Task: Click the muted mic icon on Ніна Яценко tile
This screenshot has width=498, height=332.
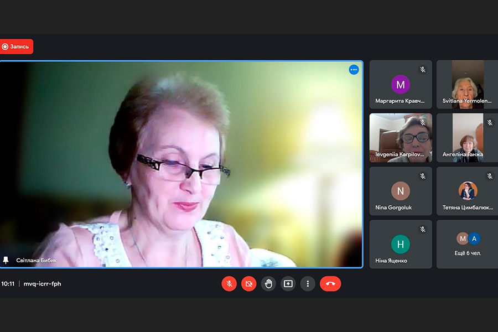Action: [423, 229]
